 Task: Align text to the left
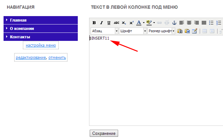(x=182, y=23)
